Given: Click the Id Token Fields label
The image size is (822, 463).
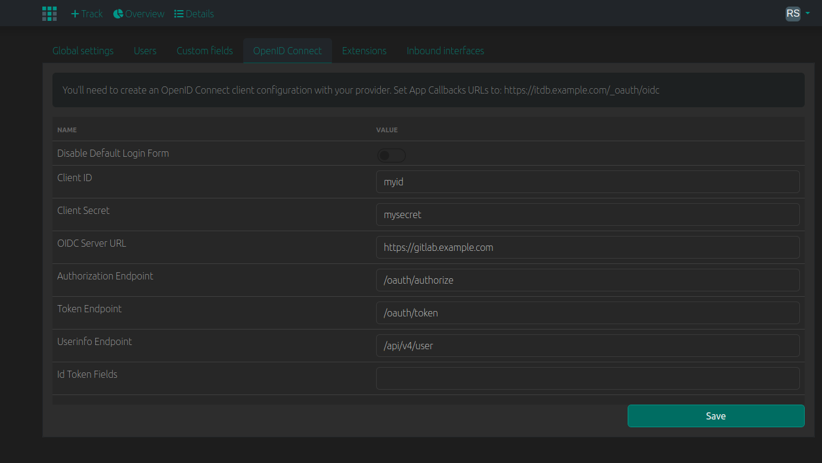Looking at the screenshot, I should (x=88, y=374).
